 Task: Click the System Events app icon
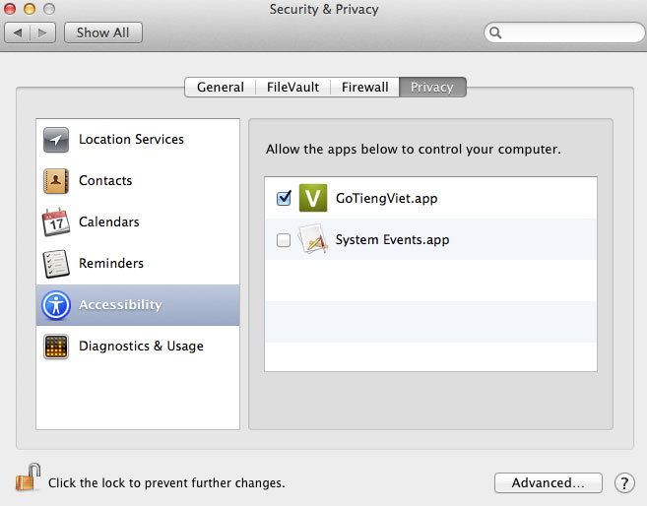click(313, 239)
